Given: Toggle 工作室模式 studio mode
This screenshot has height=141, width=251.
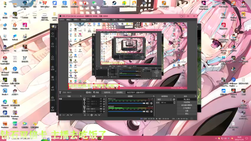Looking at the screenshot, I should pyautogui.click(x=187, y=108).
